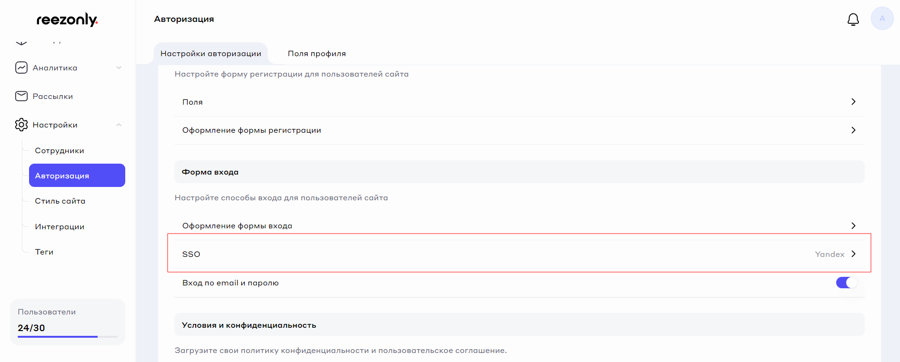Select Настройки авторизации tab
Image resolution: width=900 pixels, height=362 pixels.
pyautogui.click(x=210, y=54)
